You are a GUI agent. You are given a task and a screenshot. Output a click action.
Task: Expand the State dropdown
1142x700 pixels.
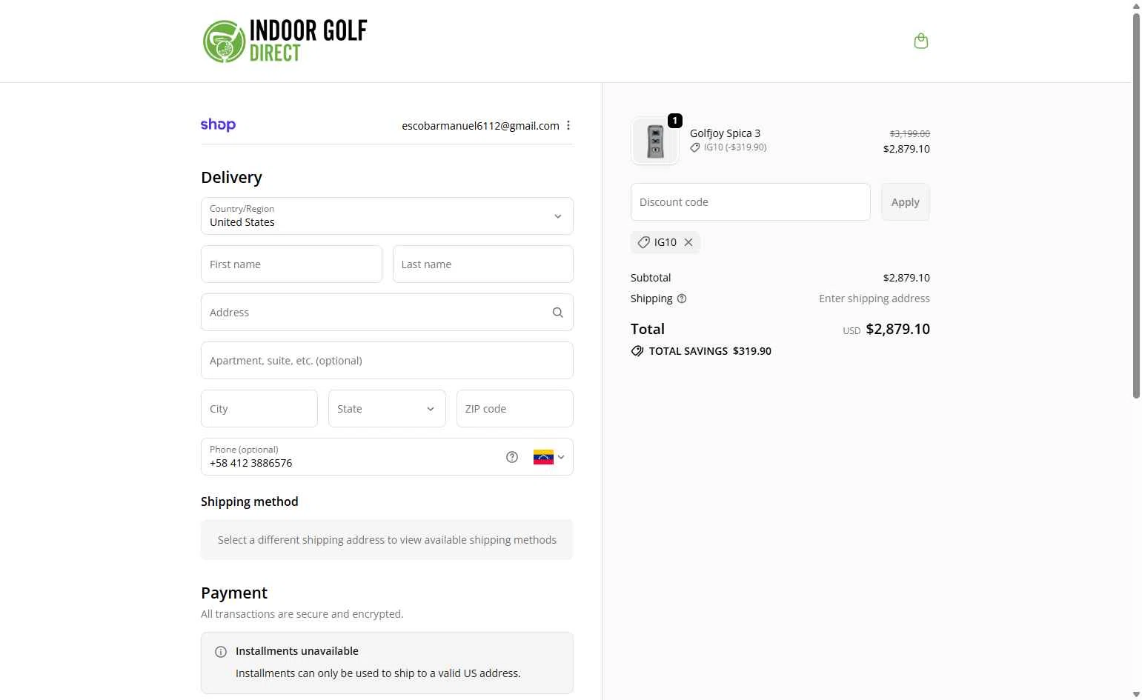(387, 409)
